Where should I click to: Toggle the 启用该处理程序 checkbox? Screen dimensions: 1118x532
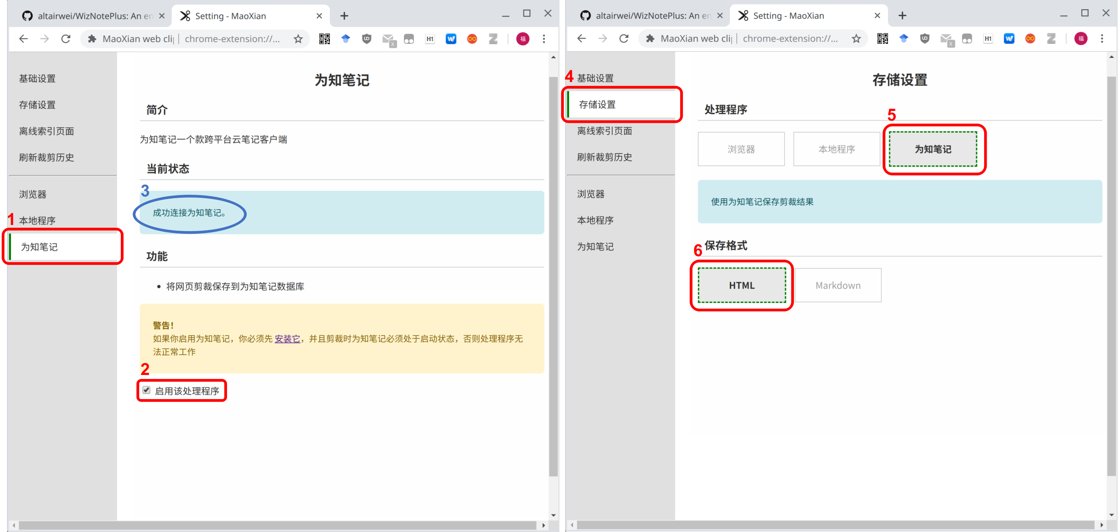[147, 390]
